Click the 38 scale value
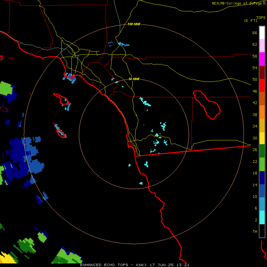The width and height of the screenshot is (267, 267). [x=255, y=115]
